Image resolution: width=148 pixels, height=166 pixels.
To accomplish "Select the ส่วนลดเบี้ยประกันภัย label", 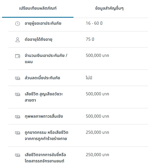I will (x=42, y=78).
